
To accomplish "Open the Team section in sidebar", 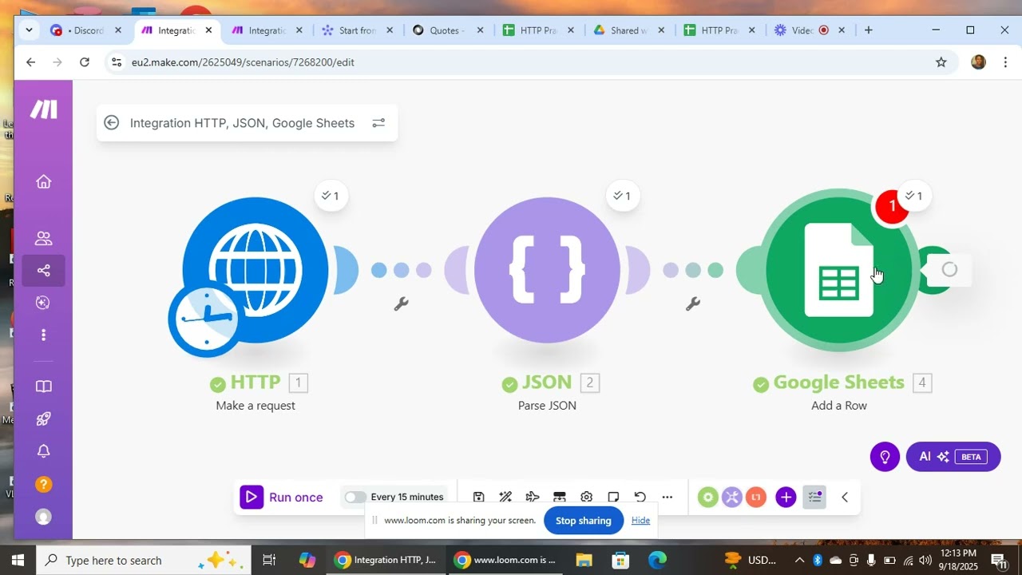I will pyautogui.click(x=44, y=238).
